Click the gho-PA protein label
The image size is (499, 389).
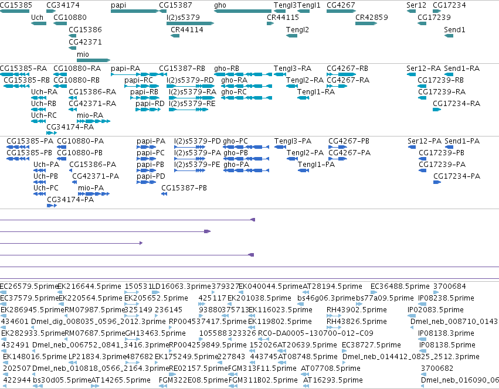tap(236, 165)
